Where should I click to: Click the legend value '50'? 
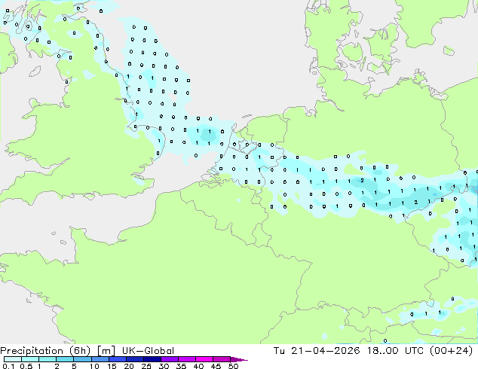pyautogui.click(x=233, y=366)
